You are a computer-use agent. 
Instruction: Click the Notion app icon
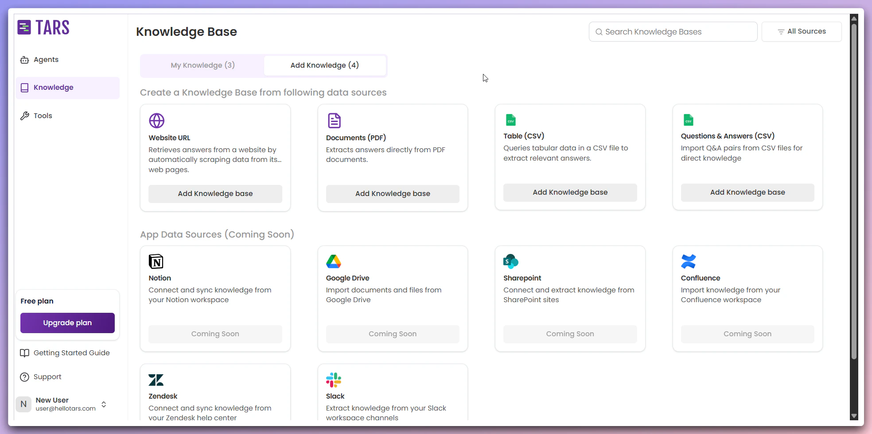pyautogui.click(x=156, y=261)
